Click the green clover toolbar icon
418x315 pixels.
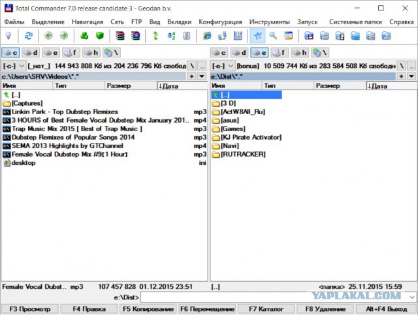pyautogui.click(x=84, y=36)
